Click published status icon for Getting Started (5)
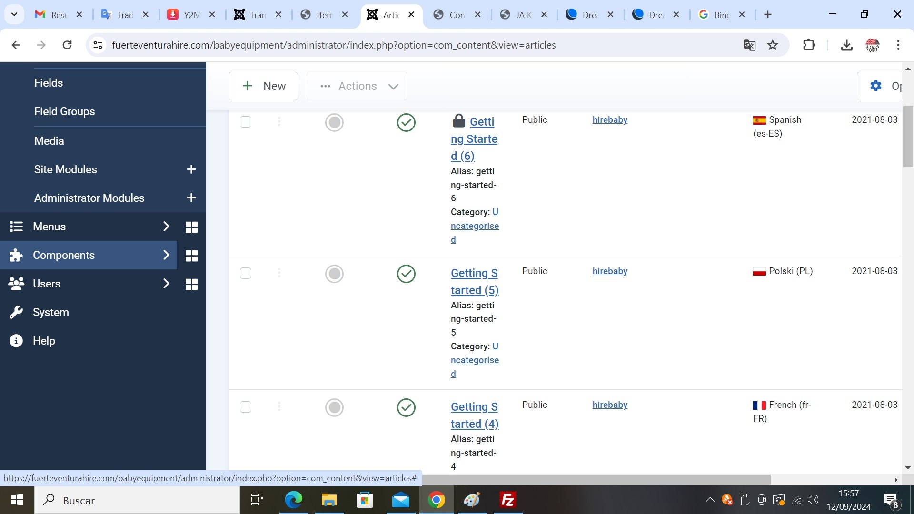This screenshot has width=914, height=514. click(x=406, y=274)
